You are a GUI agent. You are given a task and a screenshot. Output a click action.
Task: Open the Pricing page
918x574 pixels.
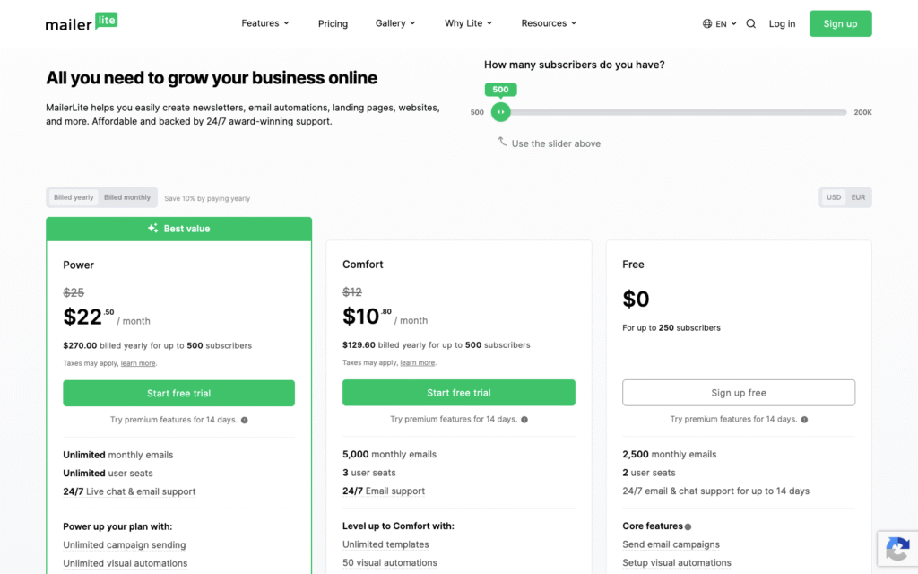[x=333, y=23]
